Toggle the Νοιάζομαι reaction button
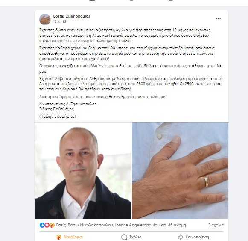Image resolution: width=248 pixels, height=241 pixels. (x=70, y=237)
